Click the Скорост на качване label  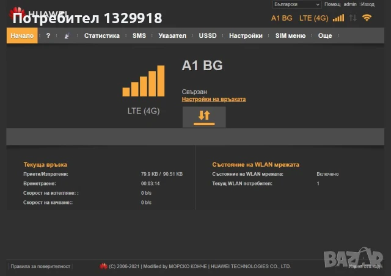point(48,203)
